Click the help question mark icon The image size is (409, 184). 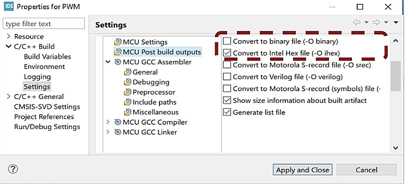click(13, 169)
